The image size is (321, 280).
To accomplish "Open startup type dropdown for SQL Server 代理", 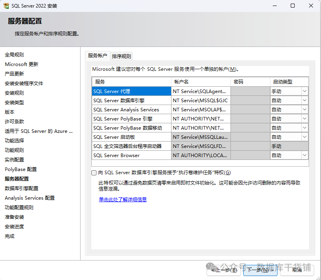I will click(305, 91).
